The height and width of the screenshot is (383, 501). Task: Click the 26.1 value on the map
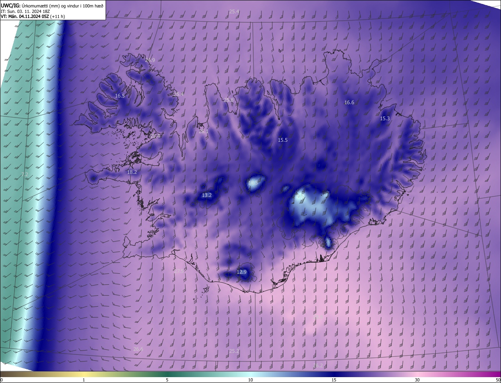coord(204,132)
